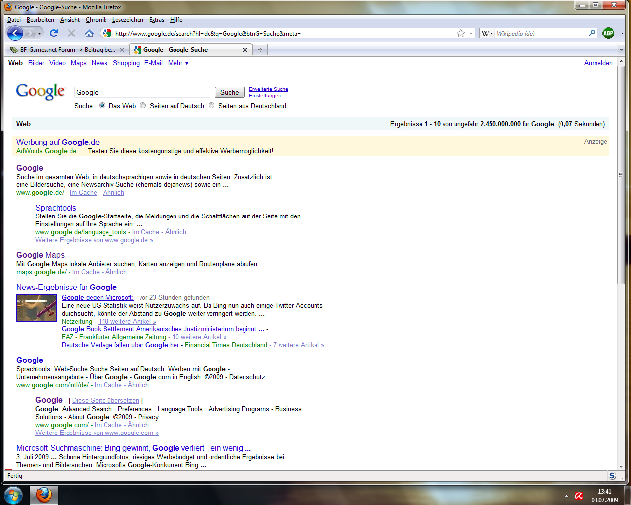The width and height of the screenshot is (631, 505).
Task: Select Seiten aus Deutschland radio button
Action: coord(211,105)
